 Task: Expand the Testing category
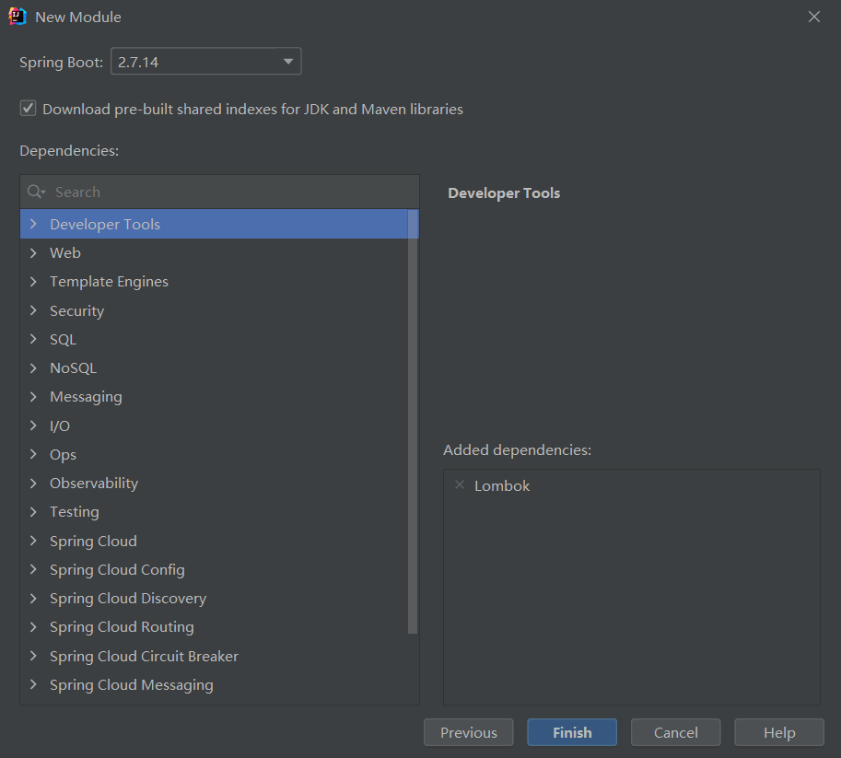tap(33, 512)
